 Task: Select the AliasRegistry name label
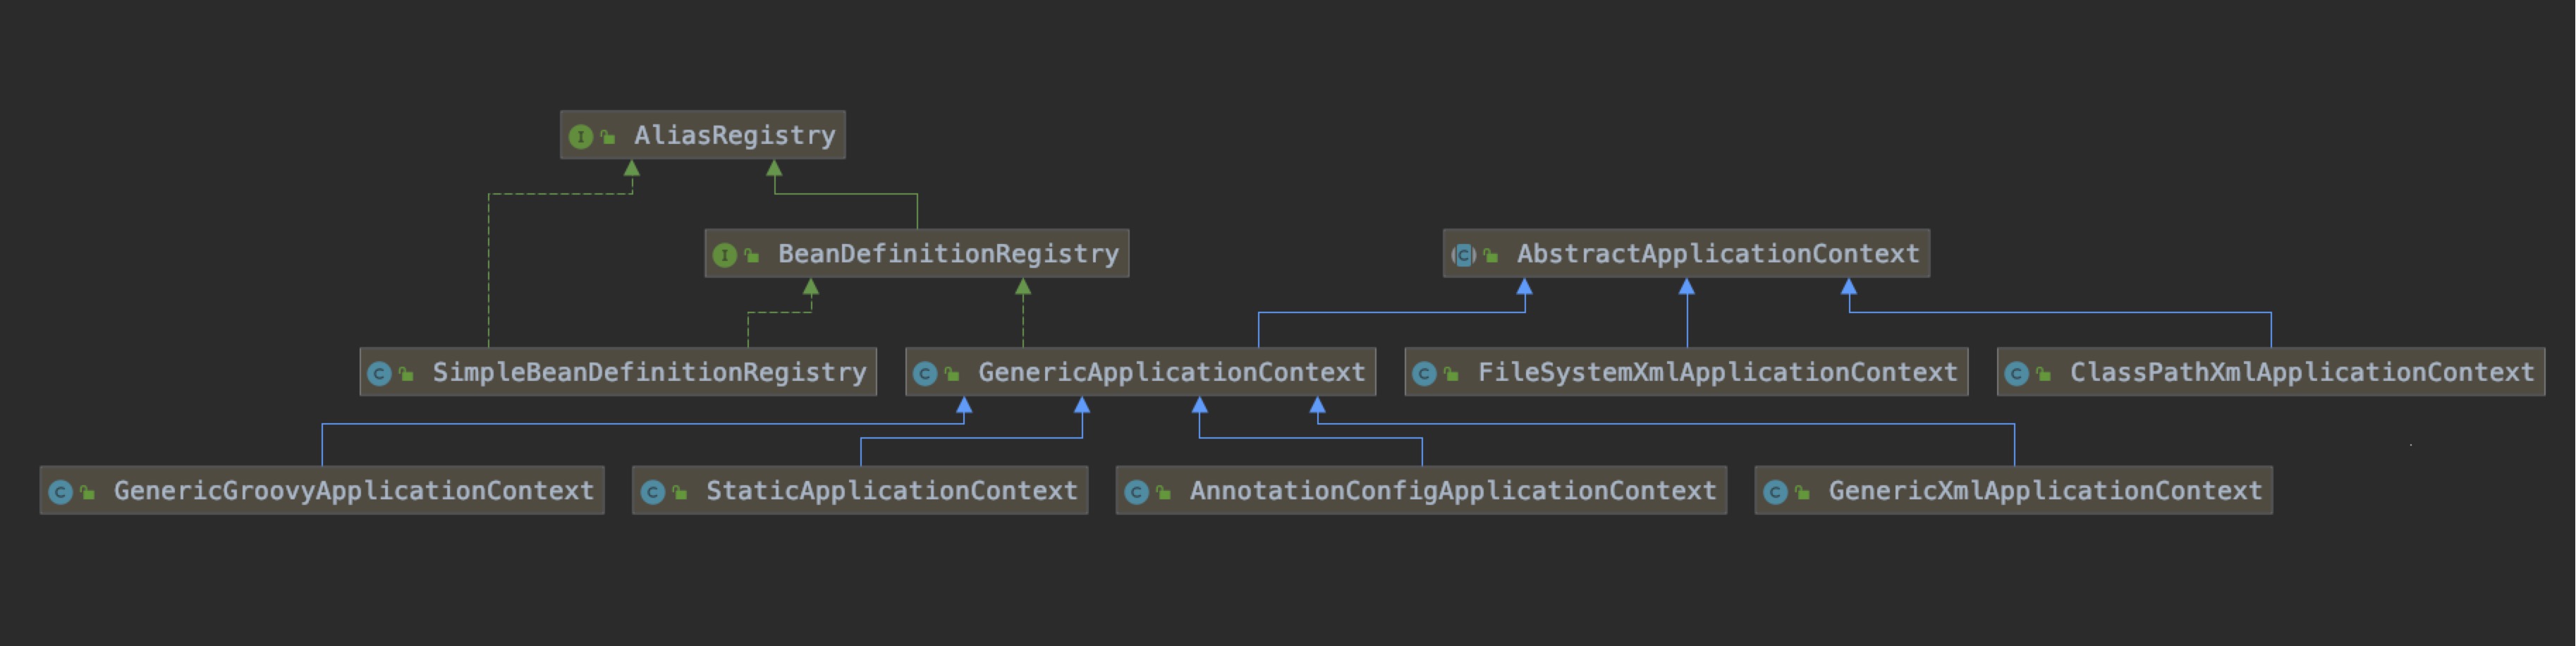coord(735,136)
